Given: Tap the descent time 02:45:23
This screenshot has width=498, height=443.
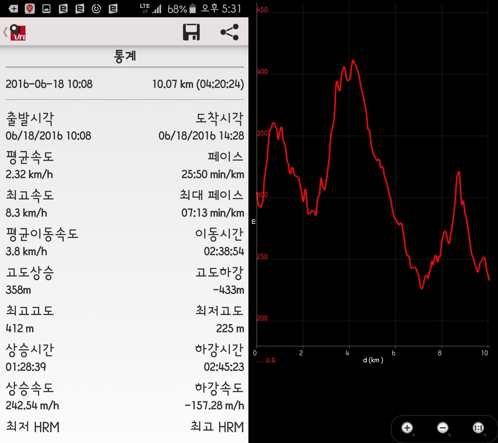Looking at the screenshot, I should pyautogui.click(x=224, y=367).
